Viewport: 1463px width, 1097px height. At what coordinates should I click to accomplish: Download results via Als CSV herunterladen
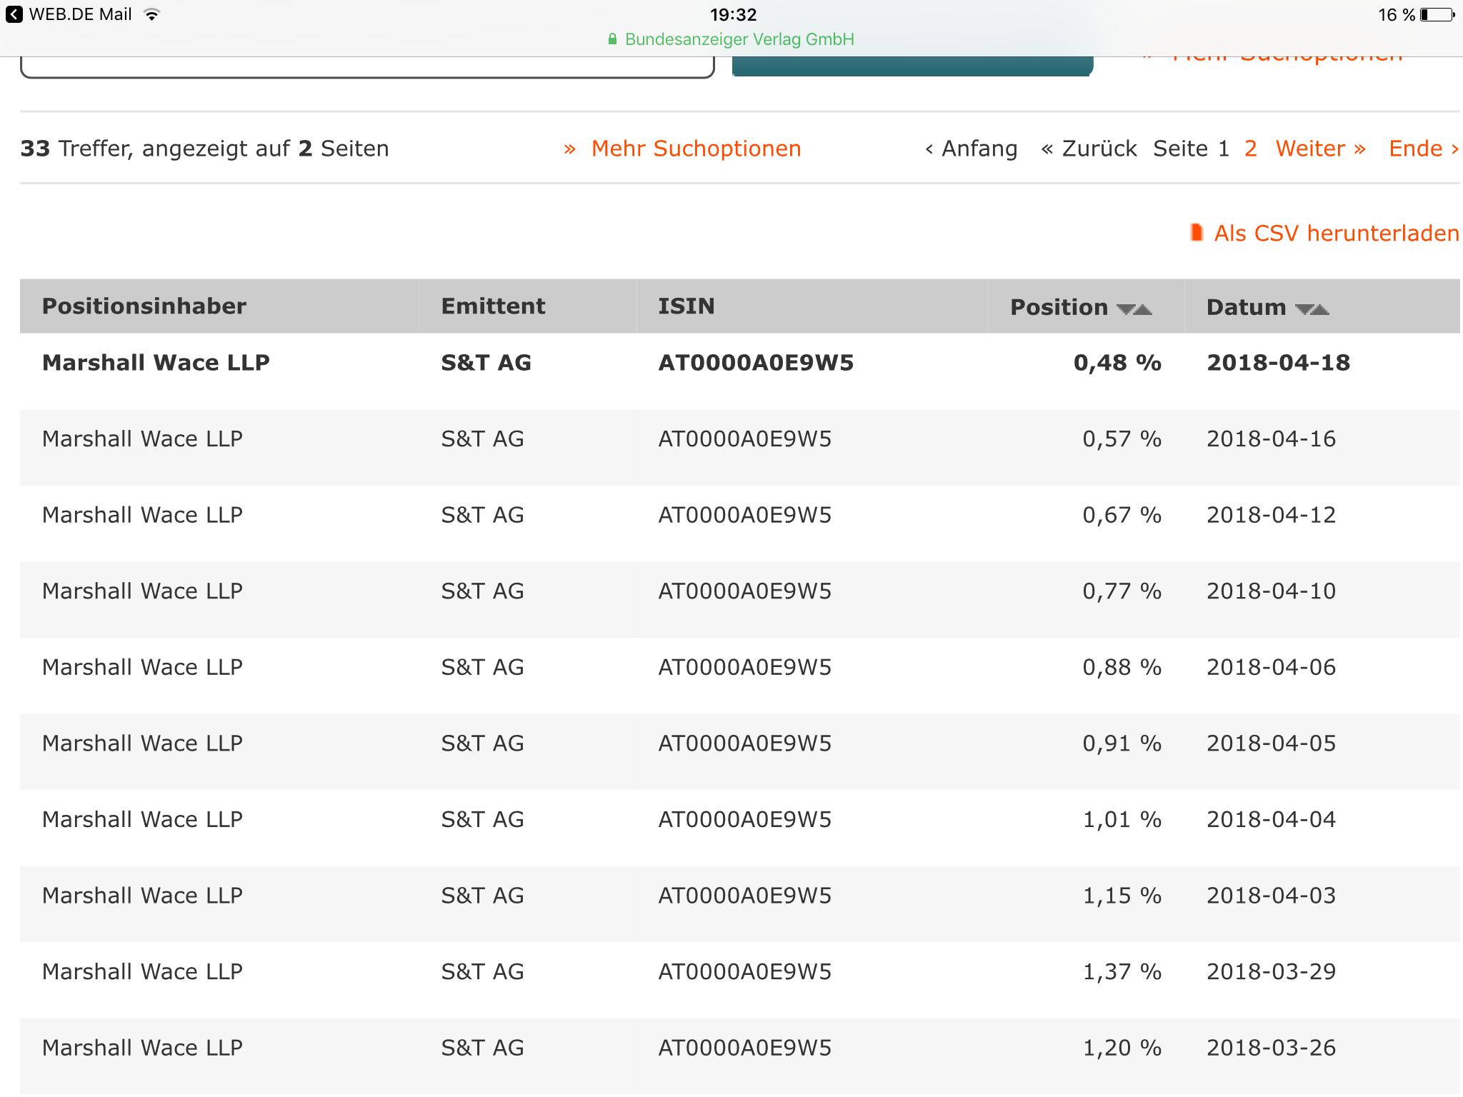coord(1336,234)
